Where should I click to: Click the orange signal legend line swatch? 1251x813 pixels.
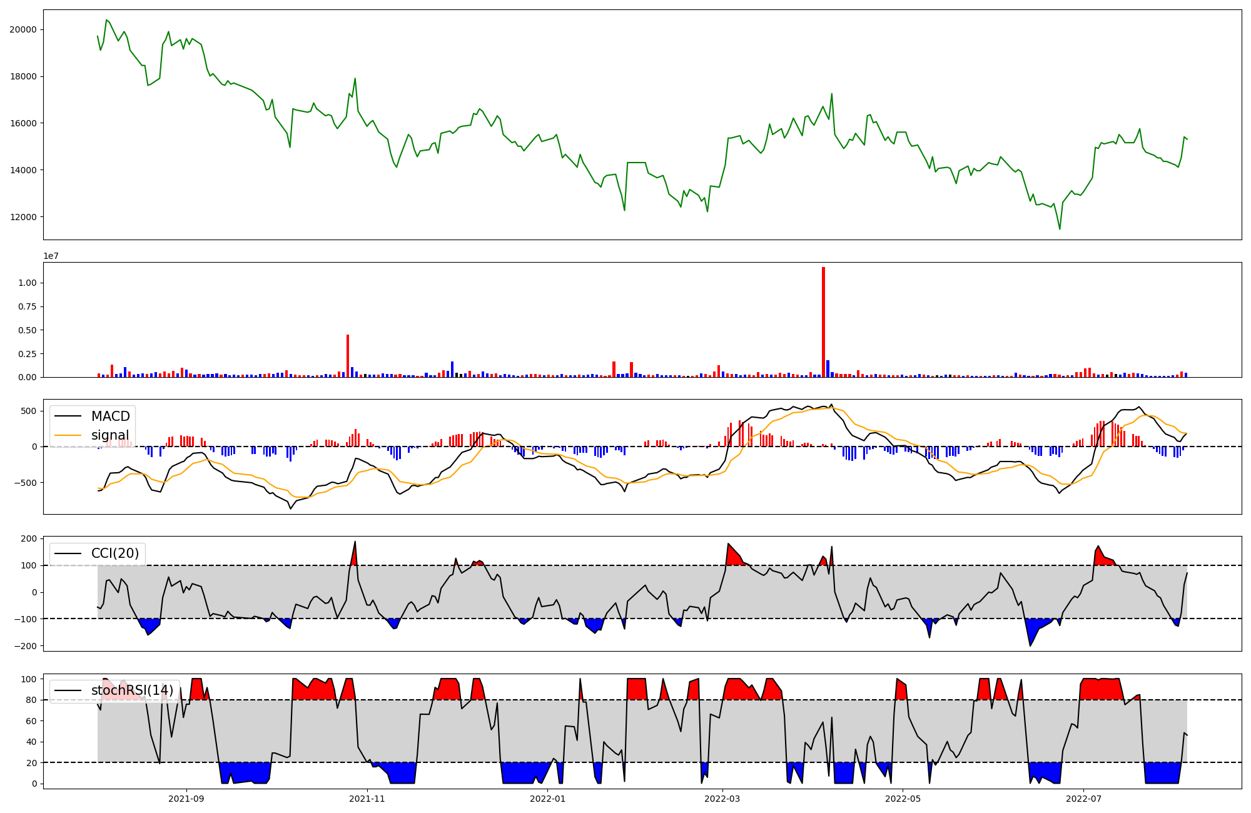(x=68, y=435)
